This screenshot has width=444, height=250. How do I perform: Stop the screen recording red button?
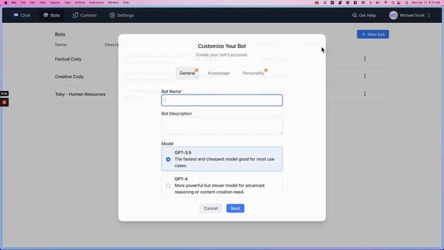point(4,102)
